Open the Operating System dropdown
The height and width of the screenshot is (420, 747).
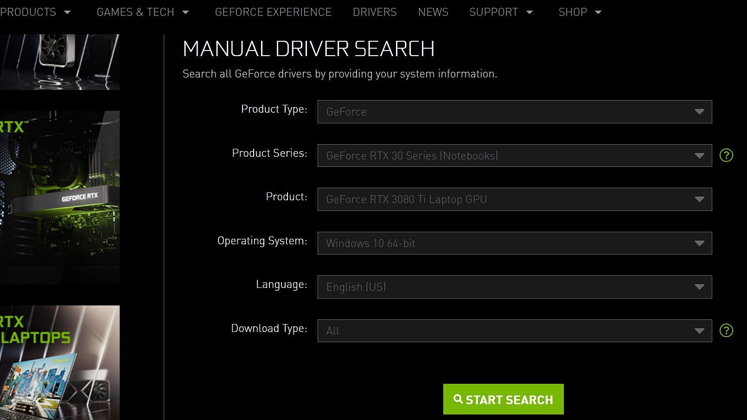click(515, 243)
